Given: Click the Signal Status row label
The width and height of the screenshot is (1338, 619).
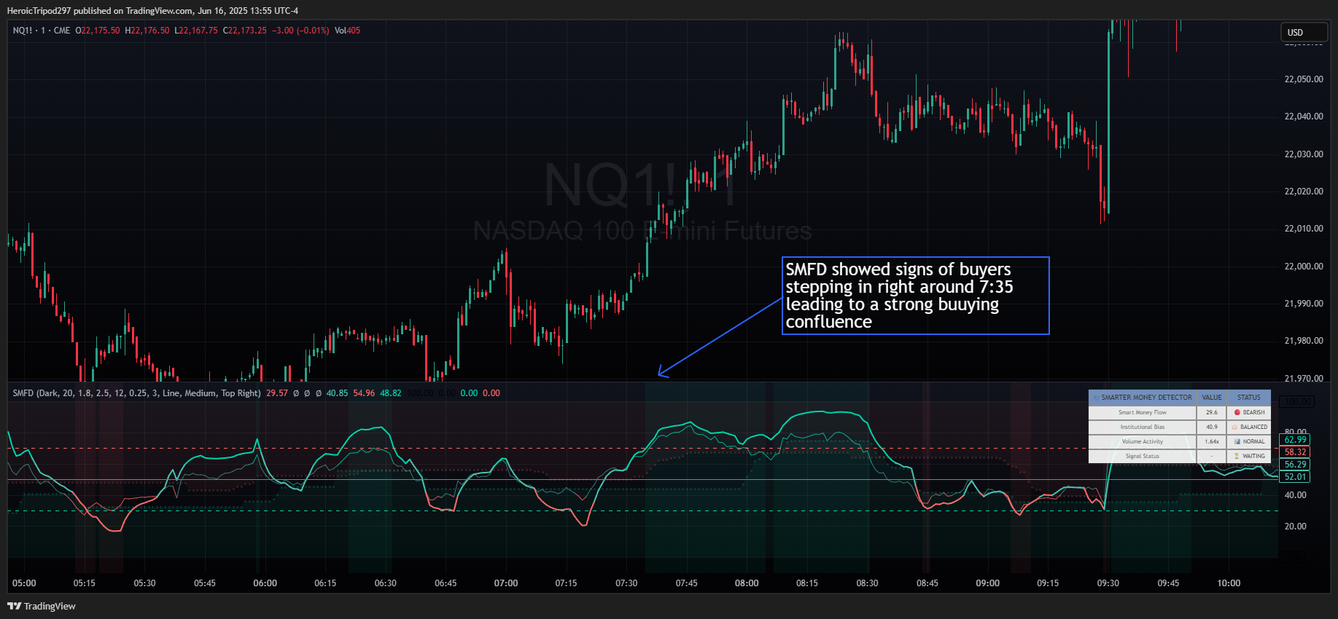Looking at the screenshot, I should [1143, 456].
